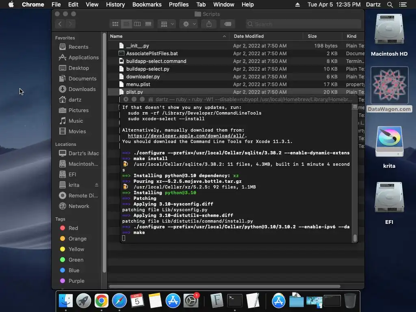The width and height of the screenshot is (416, 312).
Task: Click Spotlight search icon in menu bar
Action: pos(390,4)
